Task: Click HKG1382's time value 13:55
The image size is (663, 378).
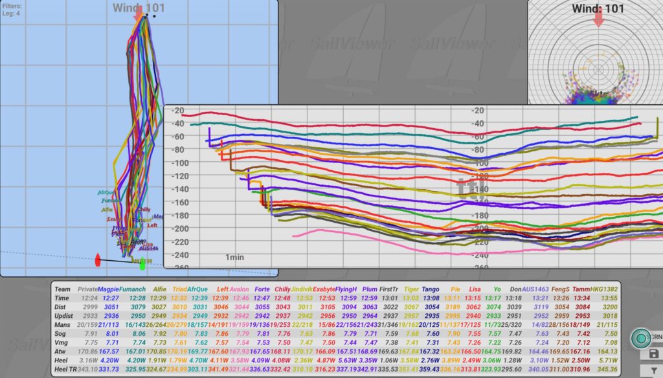Action: [x=609, y=298]
